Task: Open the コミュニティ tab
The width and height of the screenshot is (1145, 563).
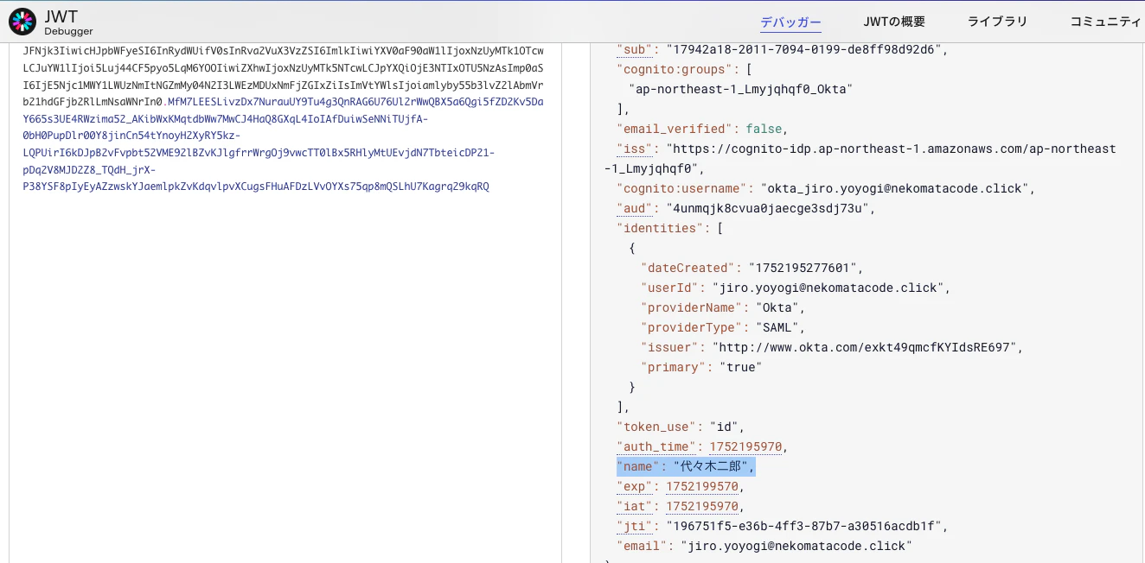Action: click(1107, 22)
